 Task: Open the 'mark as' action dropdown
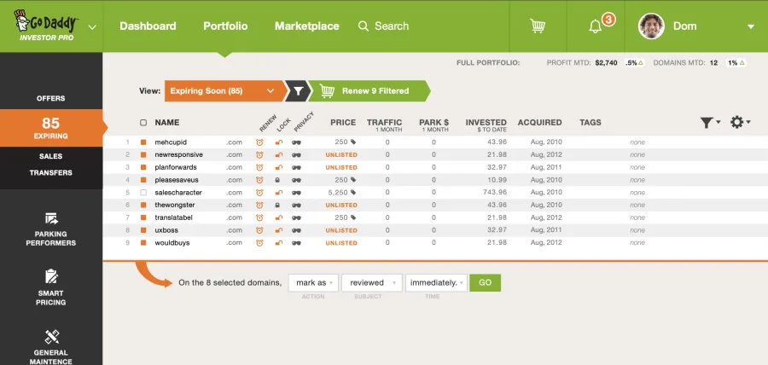click(313, 283)
